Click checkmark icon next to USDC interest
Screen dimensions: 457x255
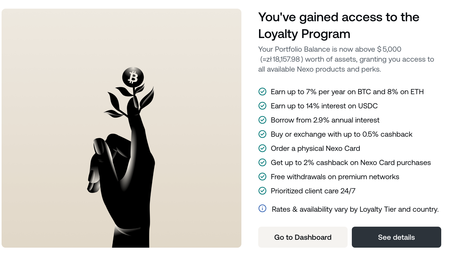262,106
